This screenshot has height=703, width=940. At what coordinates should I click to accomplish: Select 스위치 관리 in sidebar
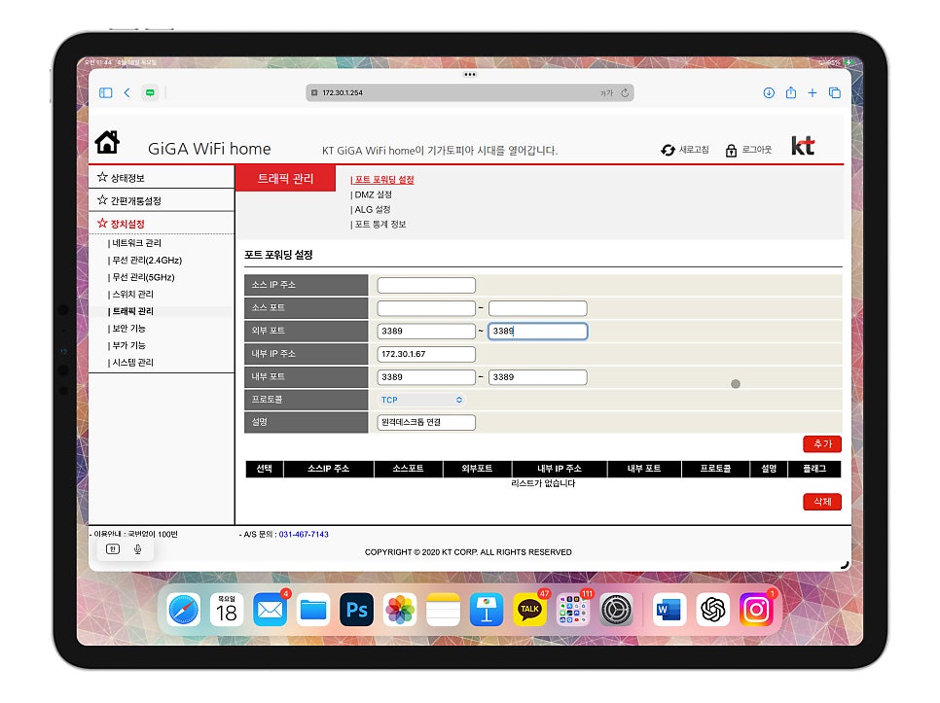point(132,295)
